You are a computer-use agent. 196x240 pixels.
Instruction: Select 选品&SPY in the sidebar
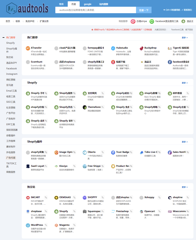coord(11,63)
